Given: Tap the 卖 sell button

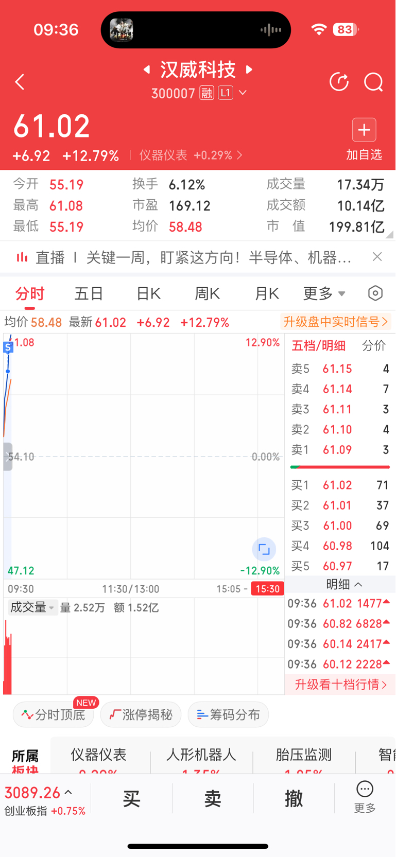Looking at the screenshot, I should click(213, 799).
